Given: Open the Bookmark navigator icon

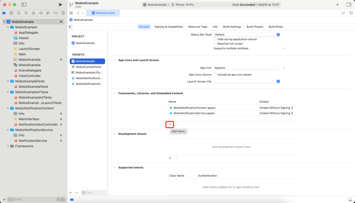Looking at the screenshot, I should click(x=19, y=13).
